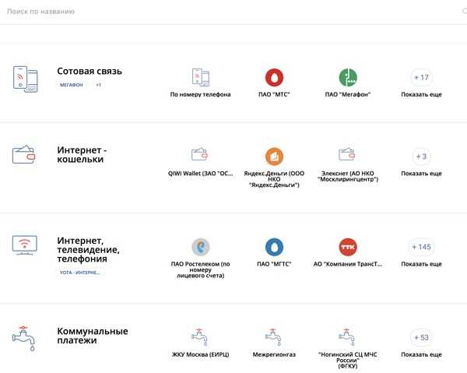Click the По номеру телефона label
The height and width of the screenshot is (373, 467).
tap(201, 94)
